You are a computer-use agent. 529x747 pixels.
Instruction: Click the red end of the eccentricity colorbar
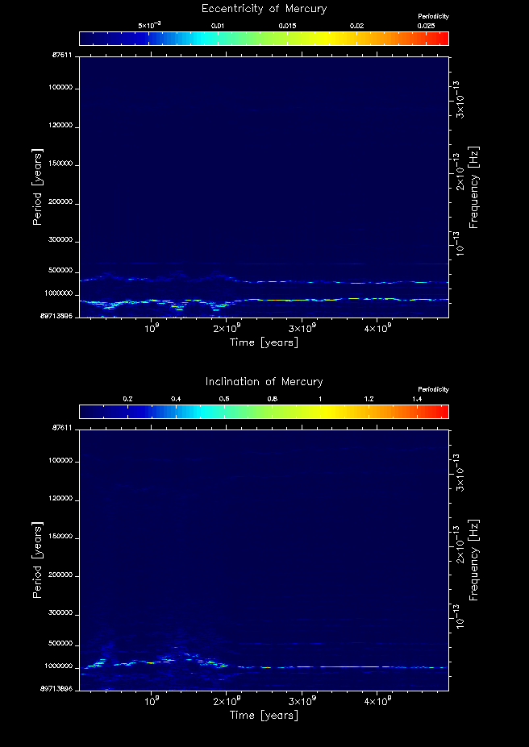click(444, 38)
